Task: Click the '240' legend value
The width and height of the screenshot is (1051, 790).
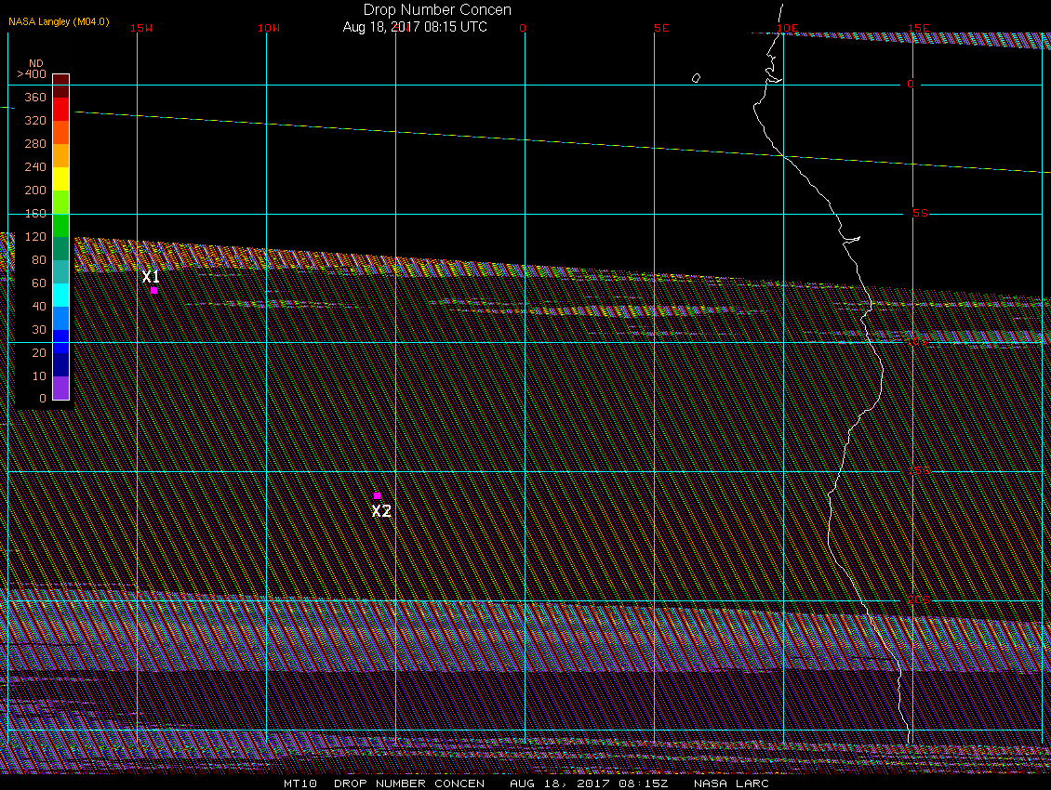Action: [x=35, y=167]
